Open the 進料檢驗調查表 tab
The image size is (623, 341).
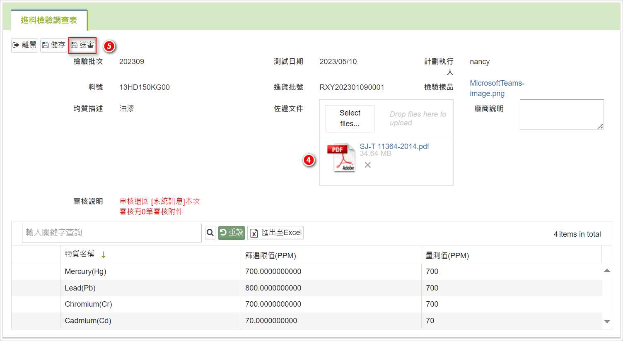[49, 20]
